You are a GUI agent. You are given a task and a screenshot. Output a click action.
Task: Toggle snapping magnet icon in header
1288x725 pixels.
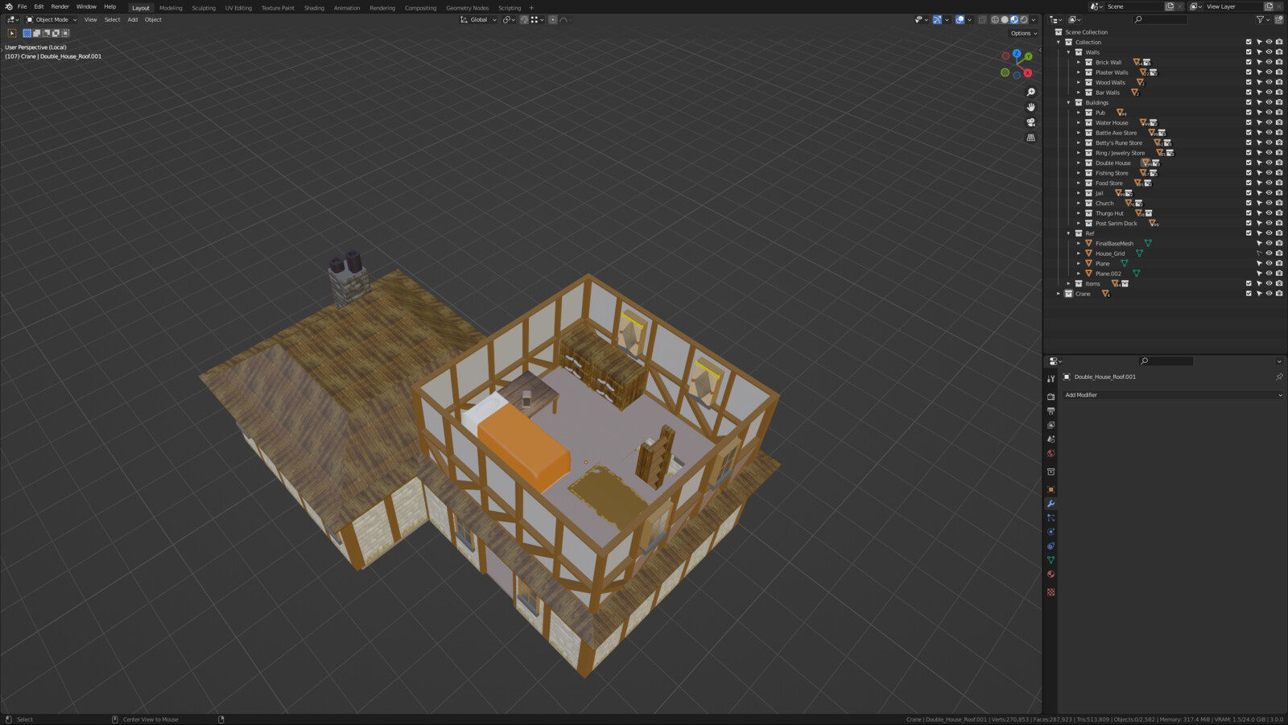tap(524, 19)
